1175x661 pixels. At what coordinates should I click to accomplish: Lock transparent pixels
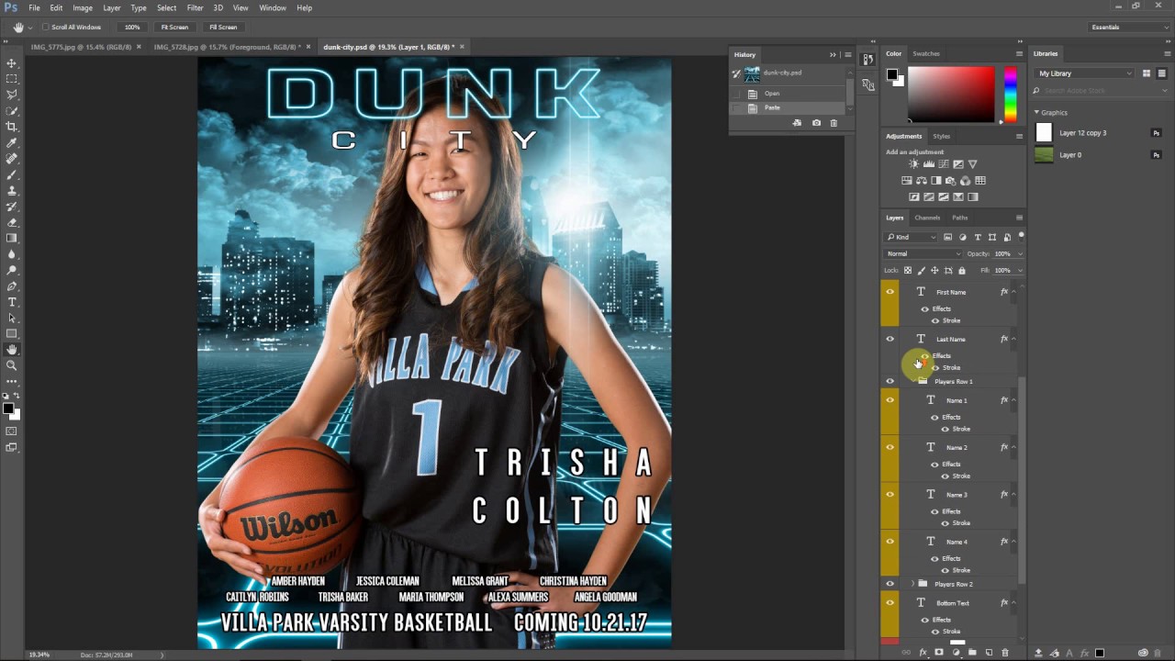[x=908, y=270]
